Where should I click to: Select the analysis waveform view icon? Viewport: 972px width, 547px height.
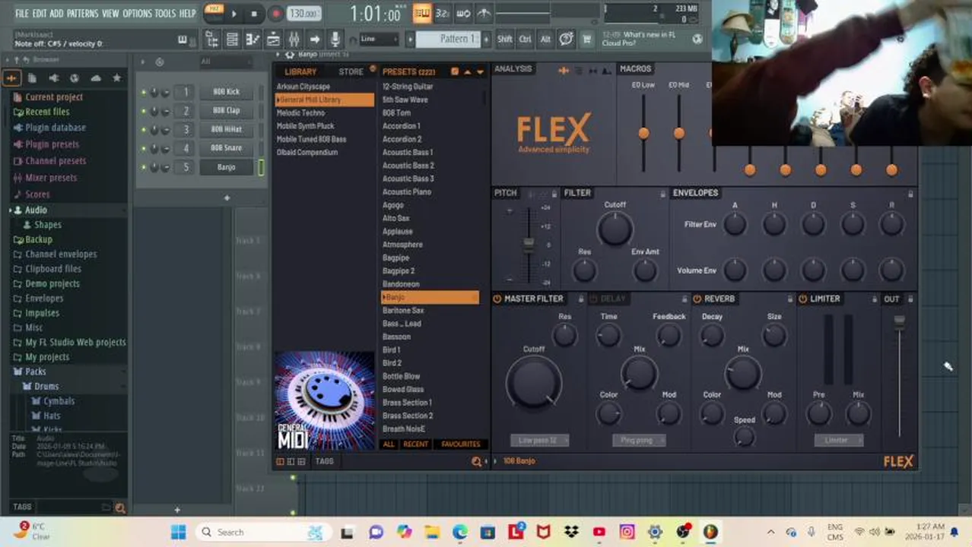(564, 71)
